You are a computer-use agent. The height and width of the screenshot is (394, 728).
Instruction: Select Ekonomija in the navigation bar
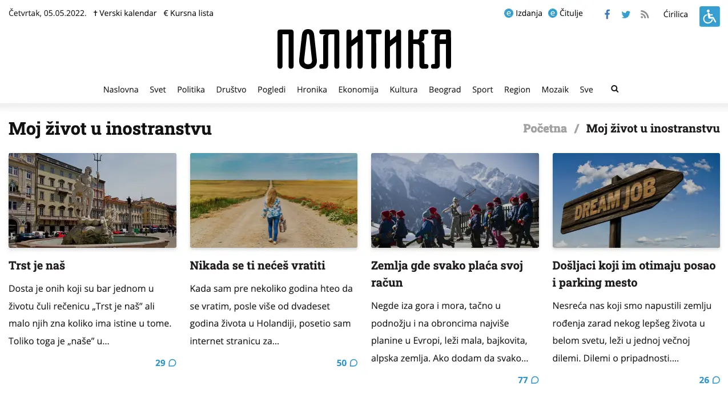358,90
